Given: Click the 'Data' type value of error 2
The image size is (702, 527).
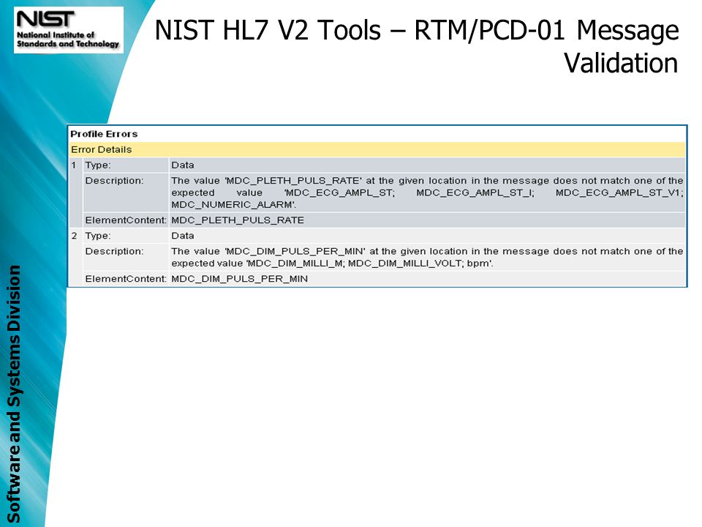Looking at the screenshot, I should pyautogui.click(x=183, y=236).
